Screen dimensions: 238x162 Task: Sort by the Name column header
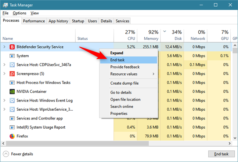coord(38,36)
